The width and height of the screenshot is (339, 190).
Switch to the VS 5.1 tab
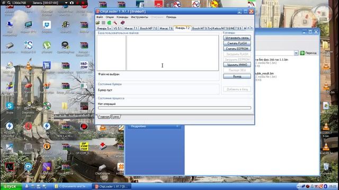click(x=118, y=28)
